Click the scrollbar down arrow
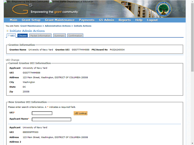This screenshot has height=145, width=194. pos(192,144)
